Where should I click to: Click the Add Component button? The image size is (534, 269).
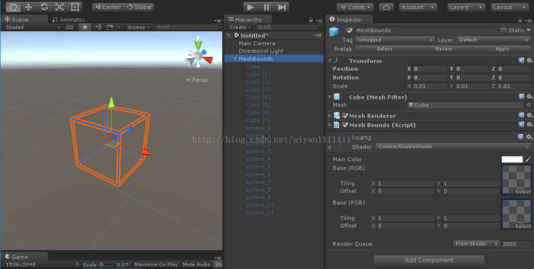click(429, 260)
